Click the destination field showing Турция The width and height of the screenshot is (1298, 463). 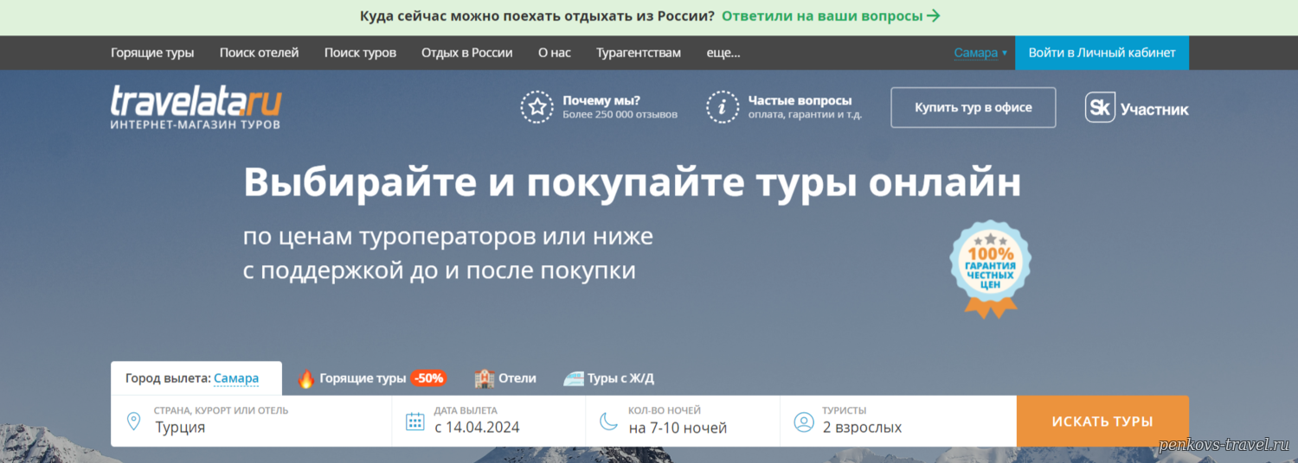coord(251,421)
